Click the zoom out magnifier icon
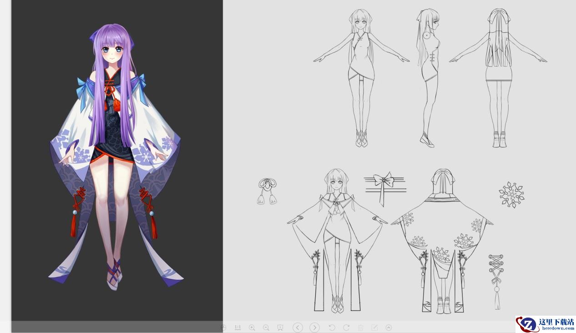Image resolution: width=576 pixels, height=333 pixels. (266, 328)
